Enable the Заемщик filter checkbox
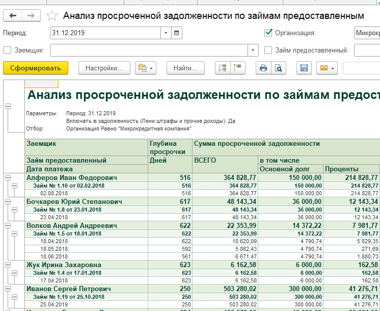 click(x=7, y=50)
